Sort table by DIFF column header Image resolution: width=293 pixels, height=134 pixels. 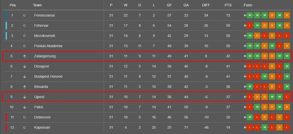click(206, 5)
